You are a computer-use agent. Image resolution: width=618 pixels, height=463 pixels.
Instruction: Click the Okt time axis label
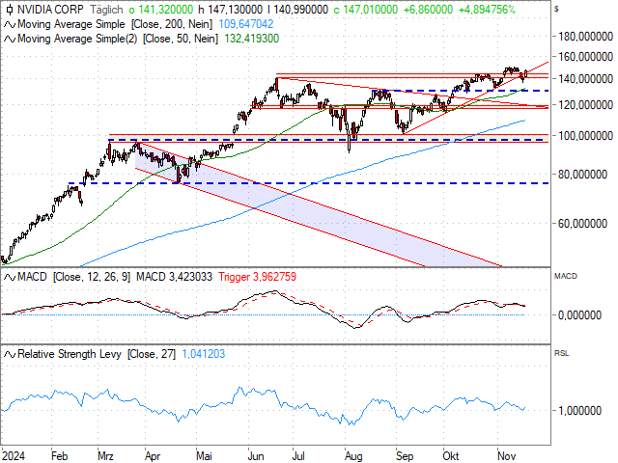click(451, 456)
